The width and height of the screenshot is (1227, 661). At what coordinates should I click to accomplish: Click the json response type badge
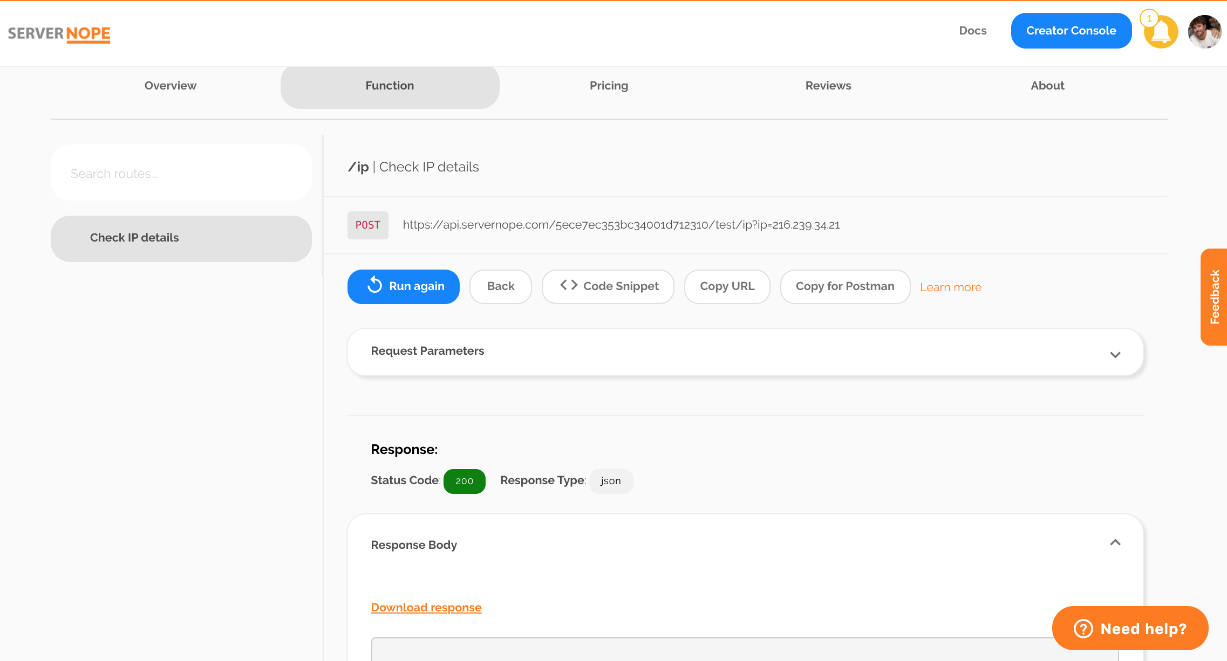click(x=611, y=481)
